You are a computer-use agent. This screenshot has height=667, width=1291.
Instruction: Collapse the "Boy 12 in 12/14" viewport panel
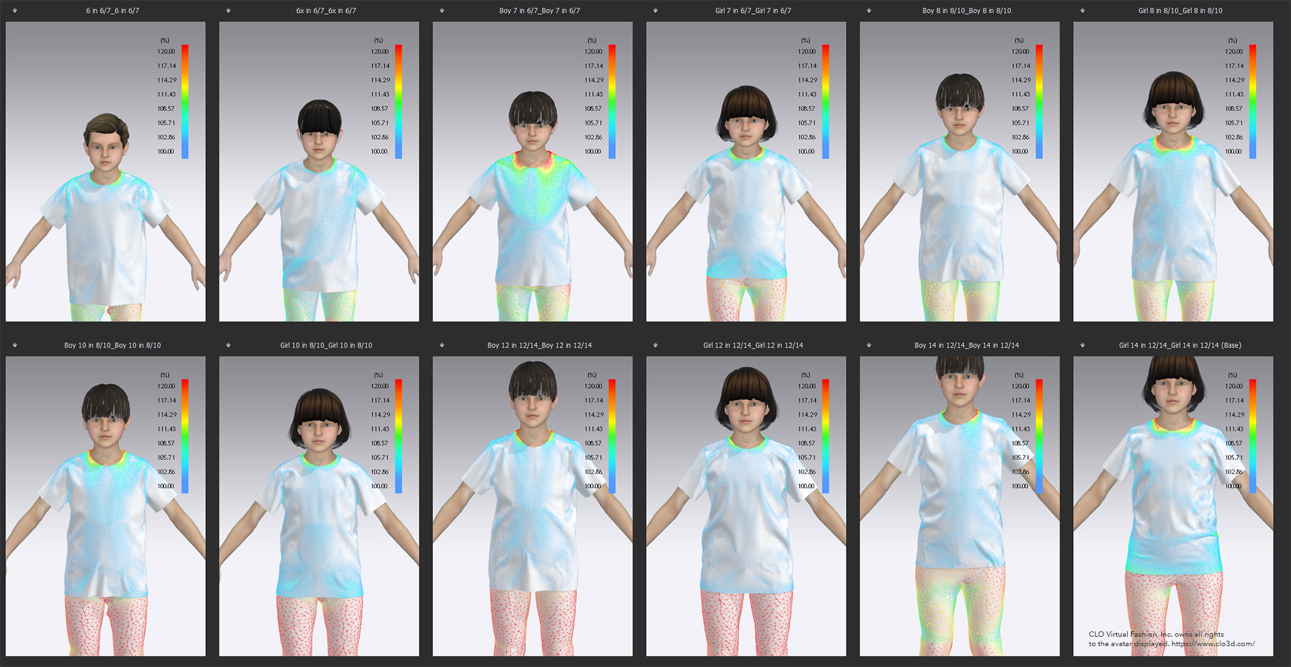pos(441,345)
